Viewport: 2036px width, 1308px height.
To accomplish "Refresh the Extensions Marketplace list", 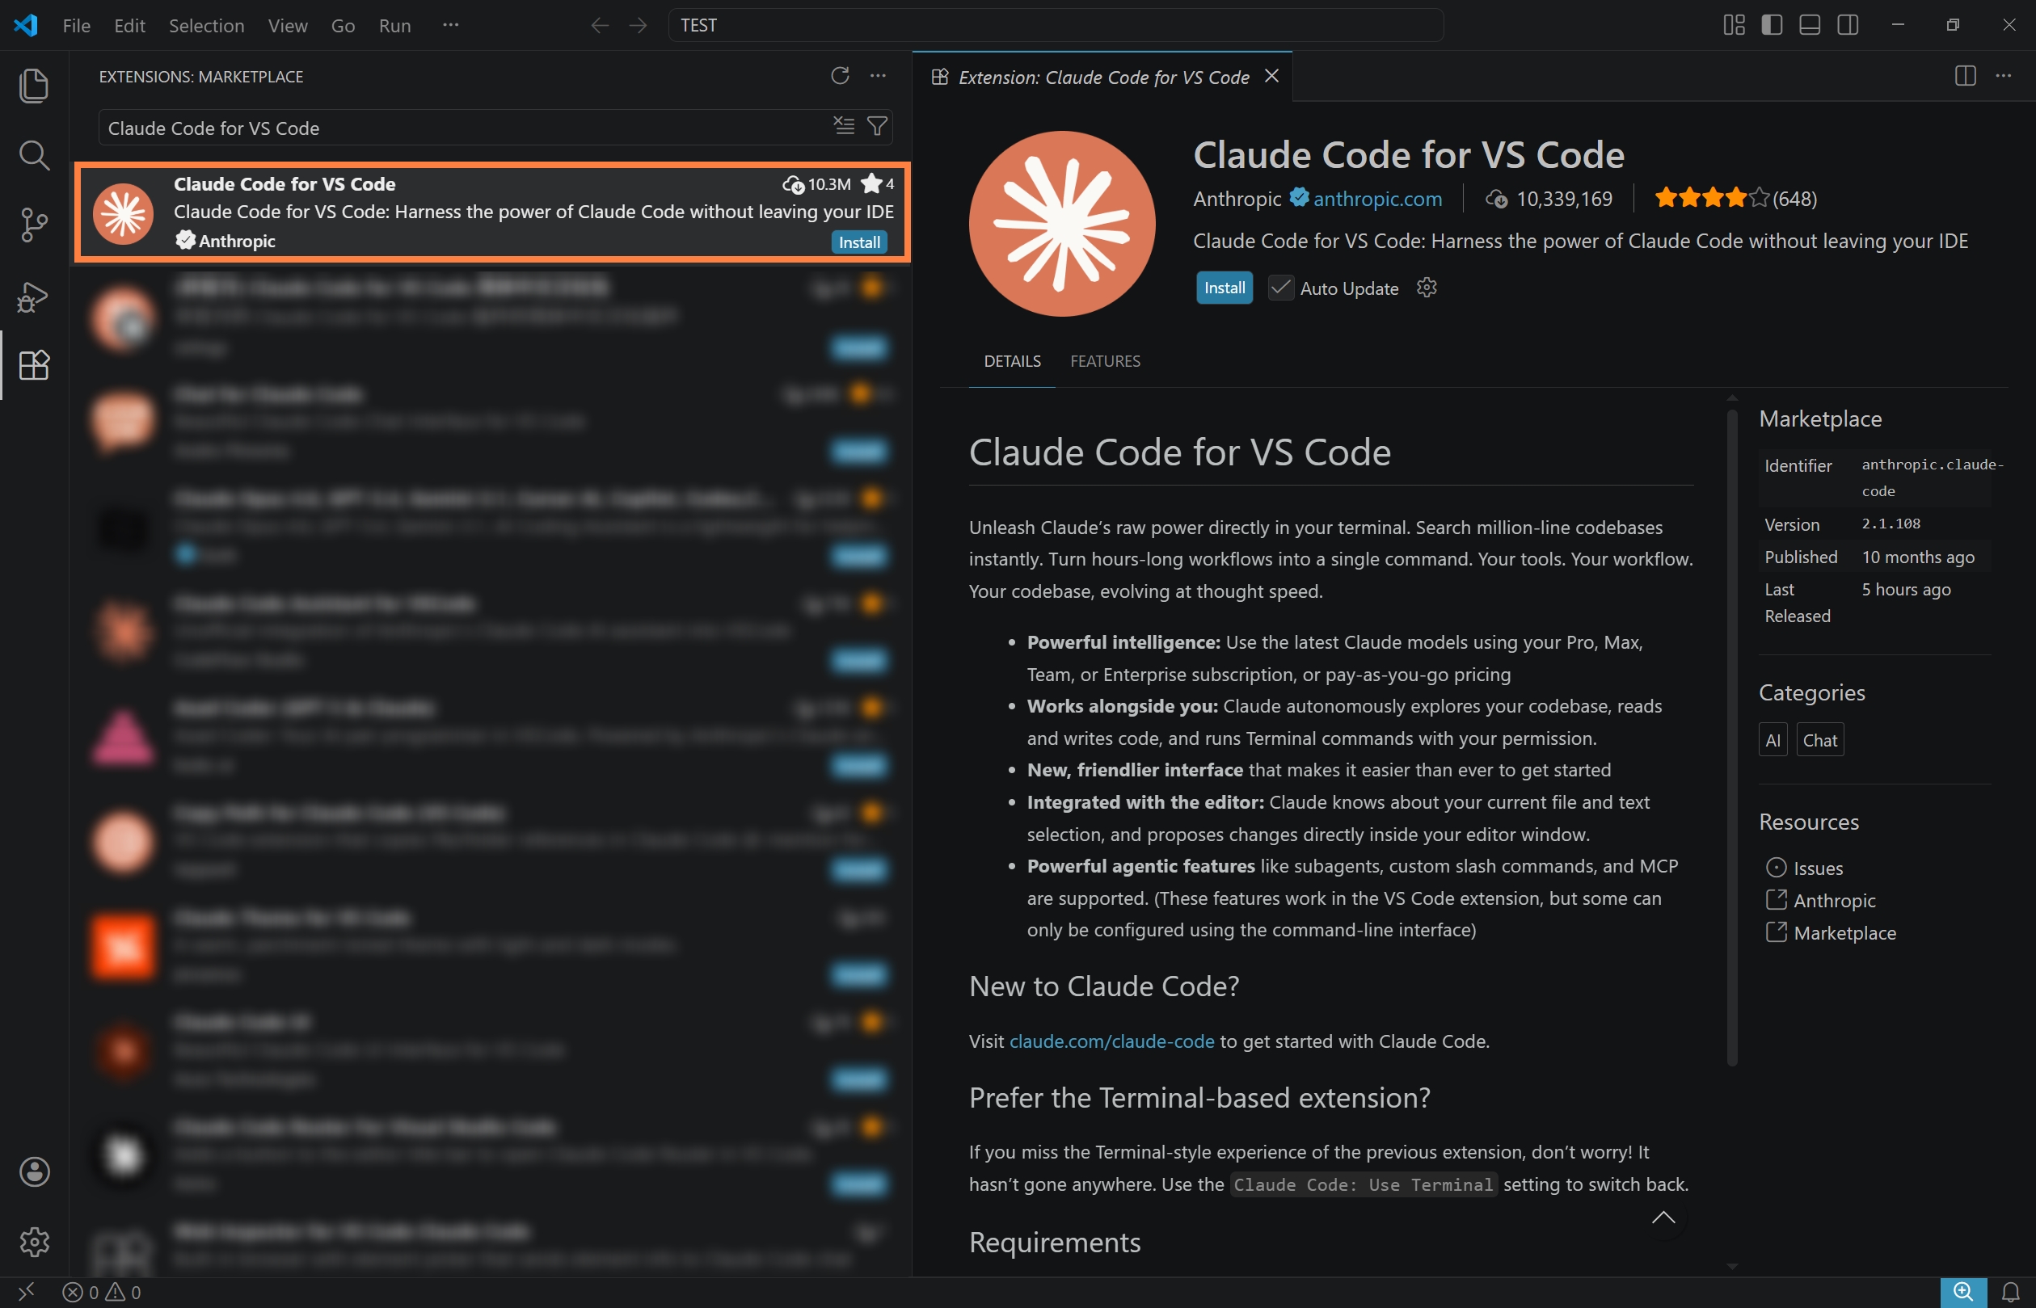I will [x=840, y=77].
